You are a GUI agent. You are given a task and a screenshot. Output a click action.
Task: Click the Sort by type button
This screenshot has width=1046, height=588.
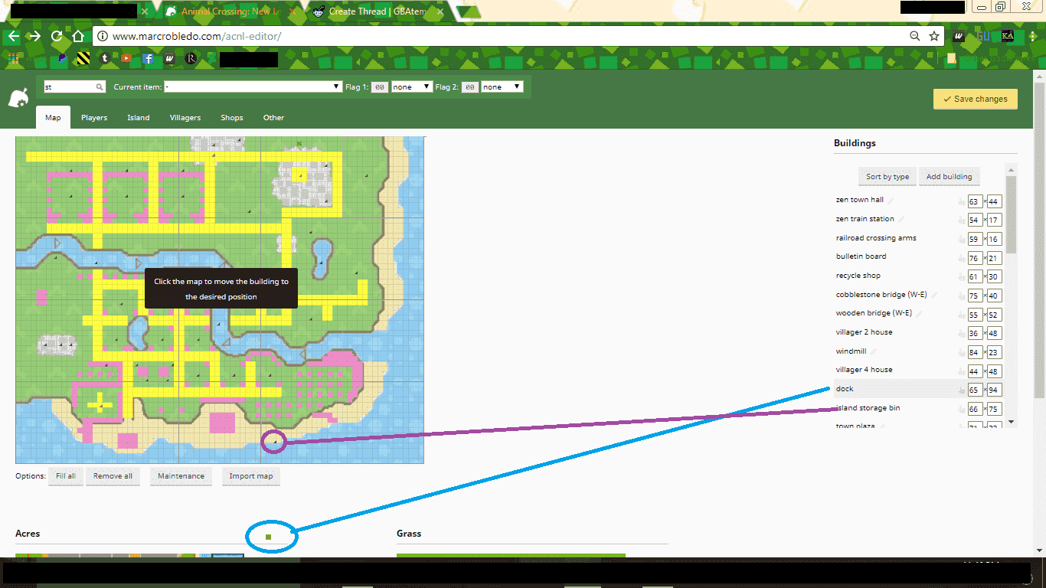tap(887, 177)
